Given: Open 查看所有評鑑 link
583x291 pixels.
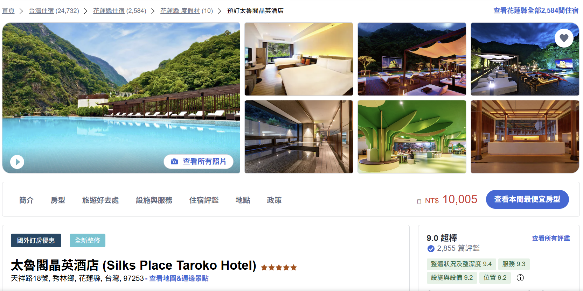Looking at the screenshot, I should click(x=551, y=238).
